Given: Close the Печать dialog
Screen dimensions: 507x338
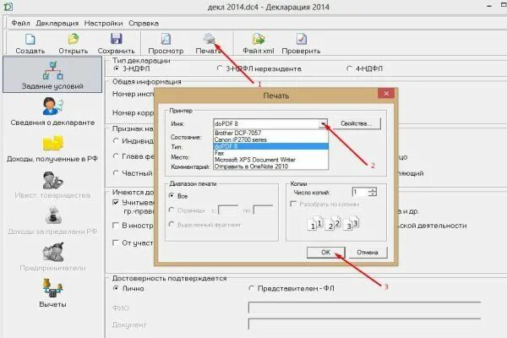Looking at the screenshot, I should 386,94.
